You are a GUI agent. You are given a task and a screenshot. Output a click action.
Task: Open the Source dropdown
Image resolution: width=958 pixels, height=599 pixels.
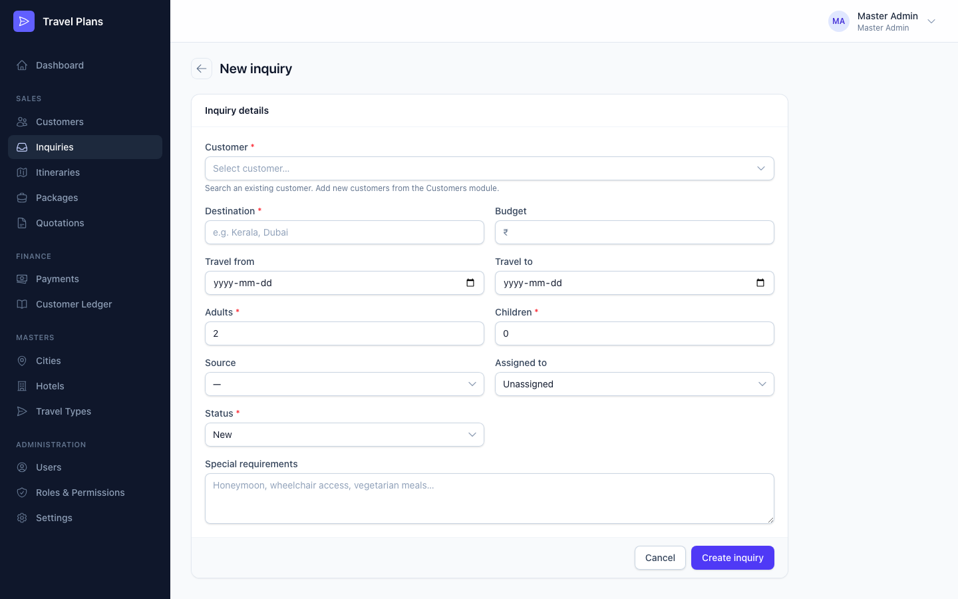point(345,384)
